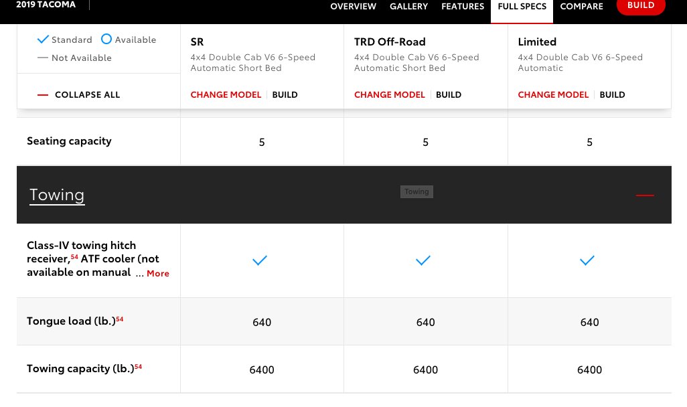The height and width of the screenshot is (407, 687).
Task: Open the Overview tab
Action: [x=353, y=7]
